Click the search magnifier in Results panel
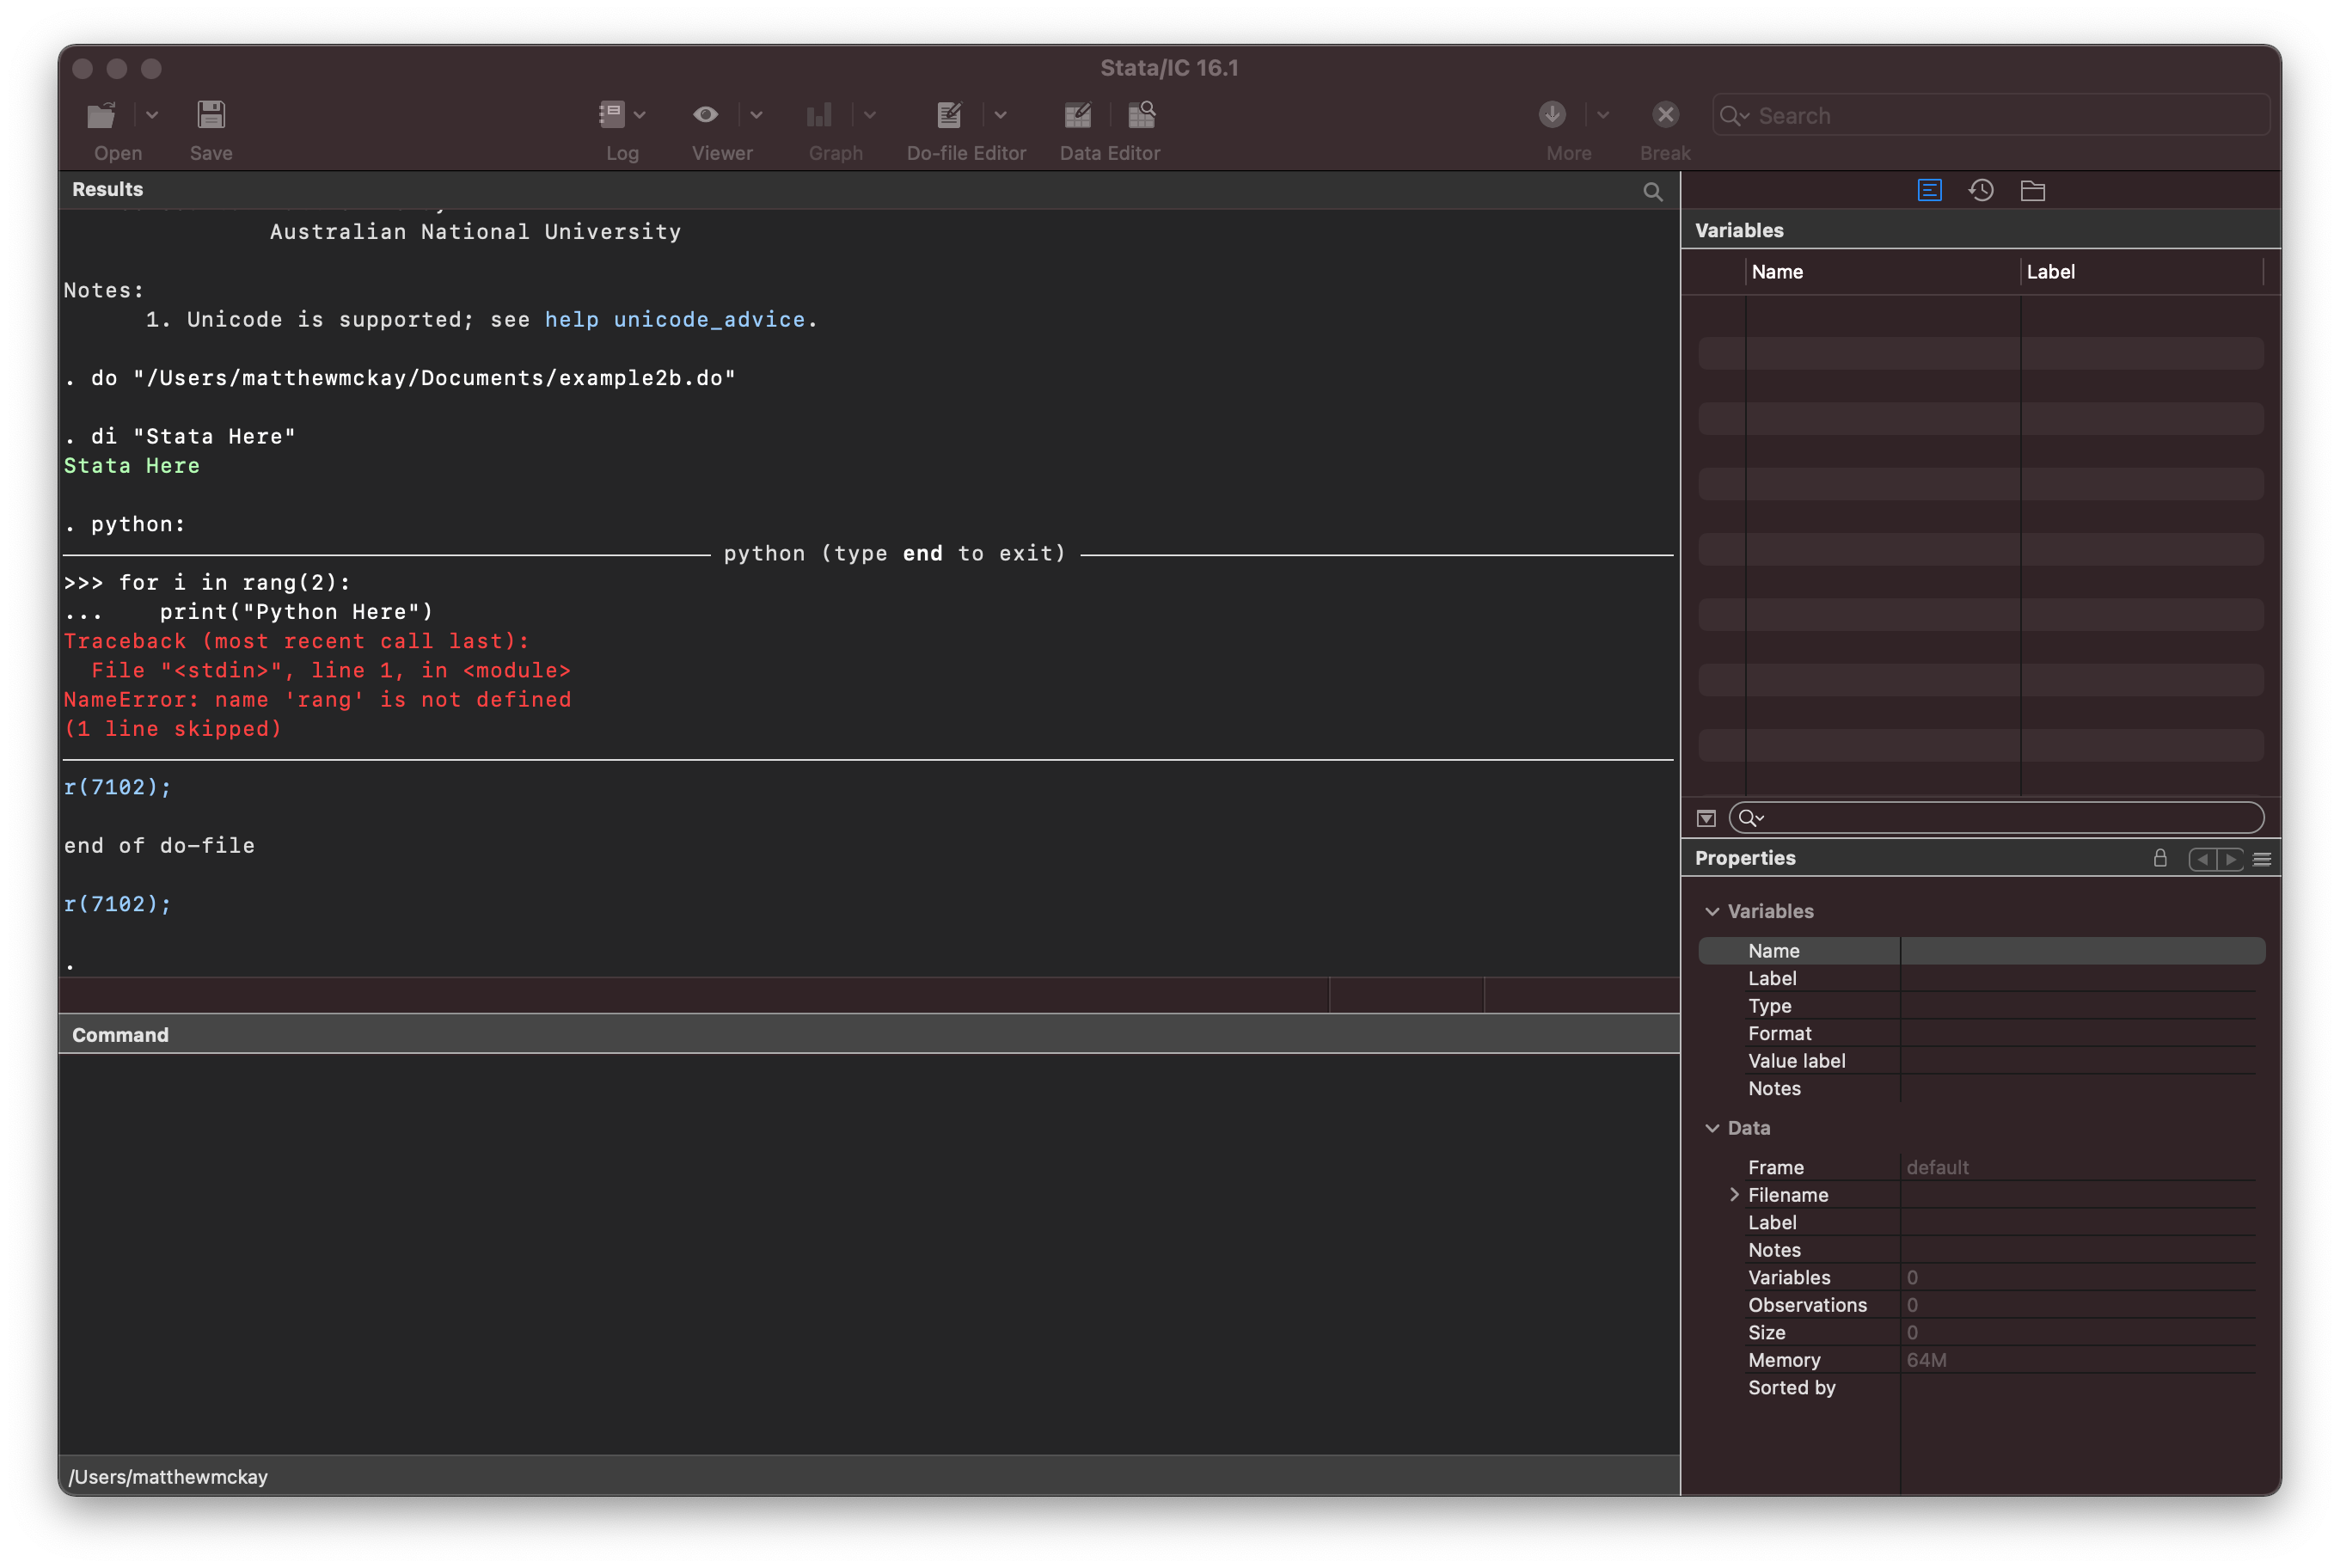Image resolution: width=2340 pixels, height=1568 pixels. click(x=1654, y=189)
